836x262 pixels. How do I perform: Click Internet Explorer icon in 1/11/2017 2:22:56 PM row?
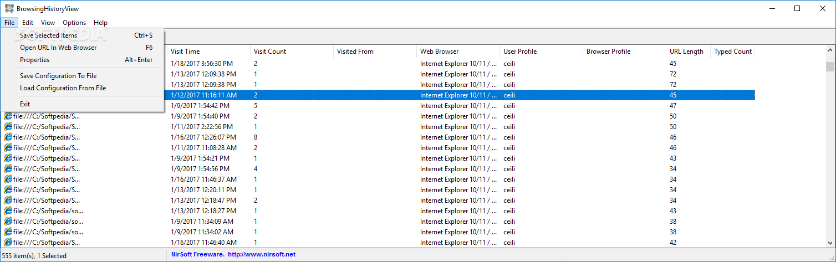(x=8, y=127)
